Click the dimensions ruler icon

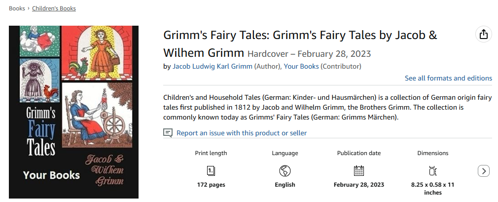pyautogui.click(x=433, y=171)
